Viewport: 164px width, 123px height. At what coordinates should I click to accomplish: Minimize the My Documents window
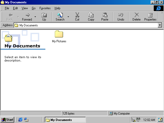click(152, 2)
